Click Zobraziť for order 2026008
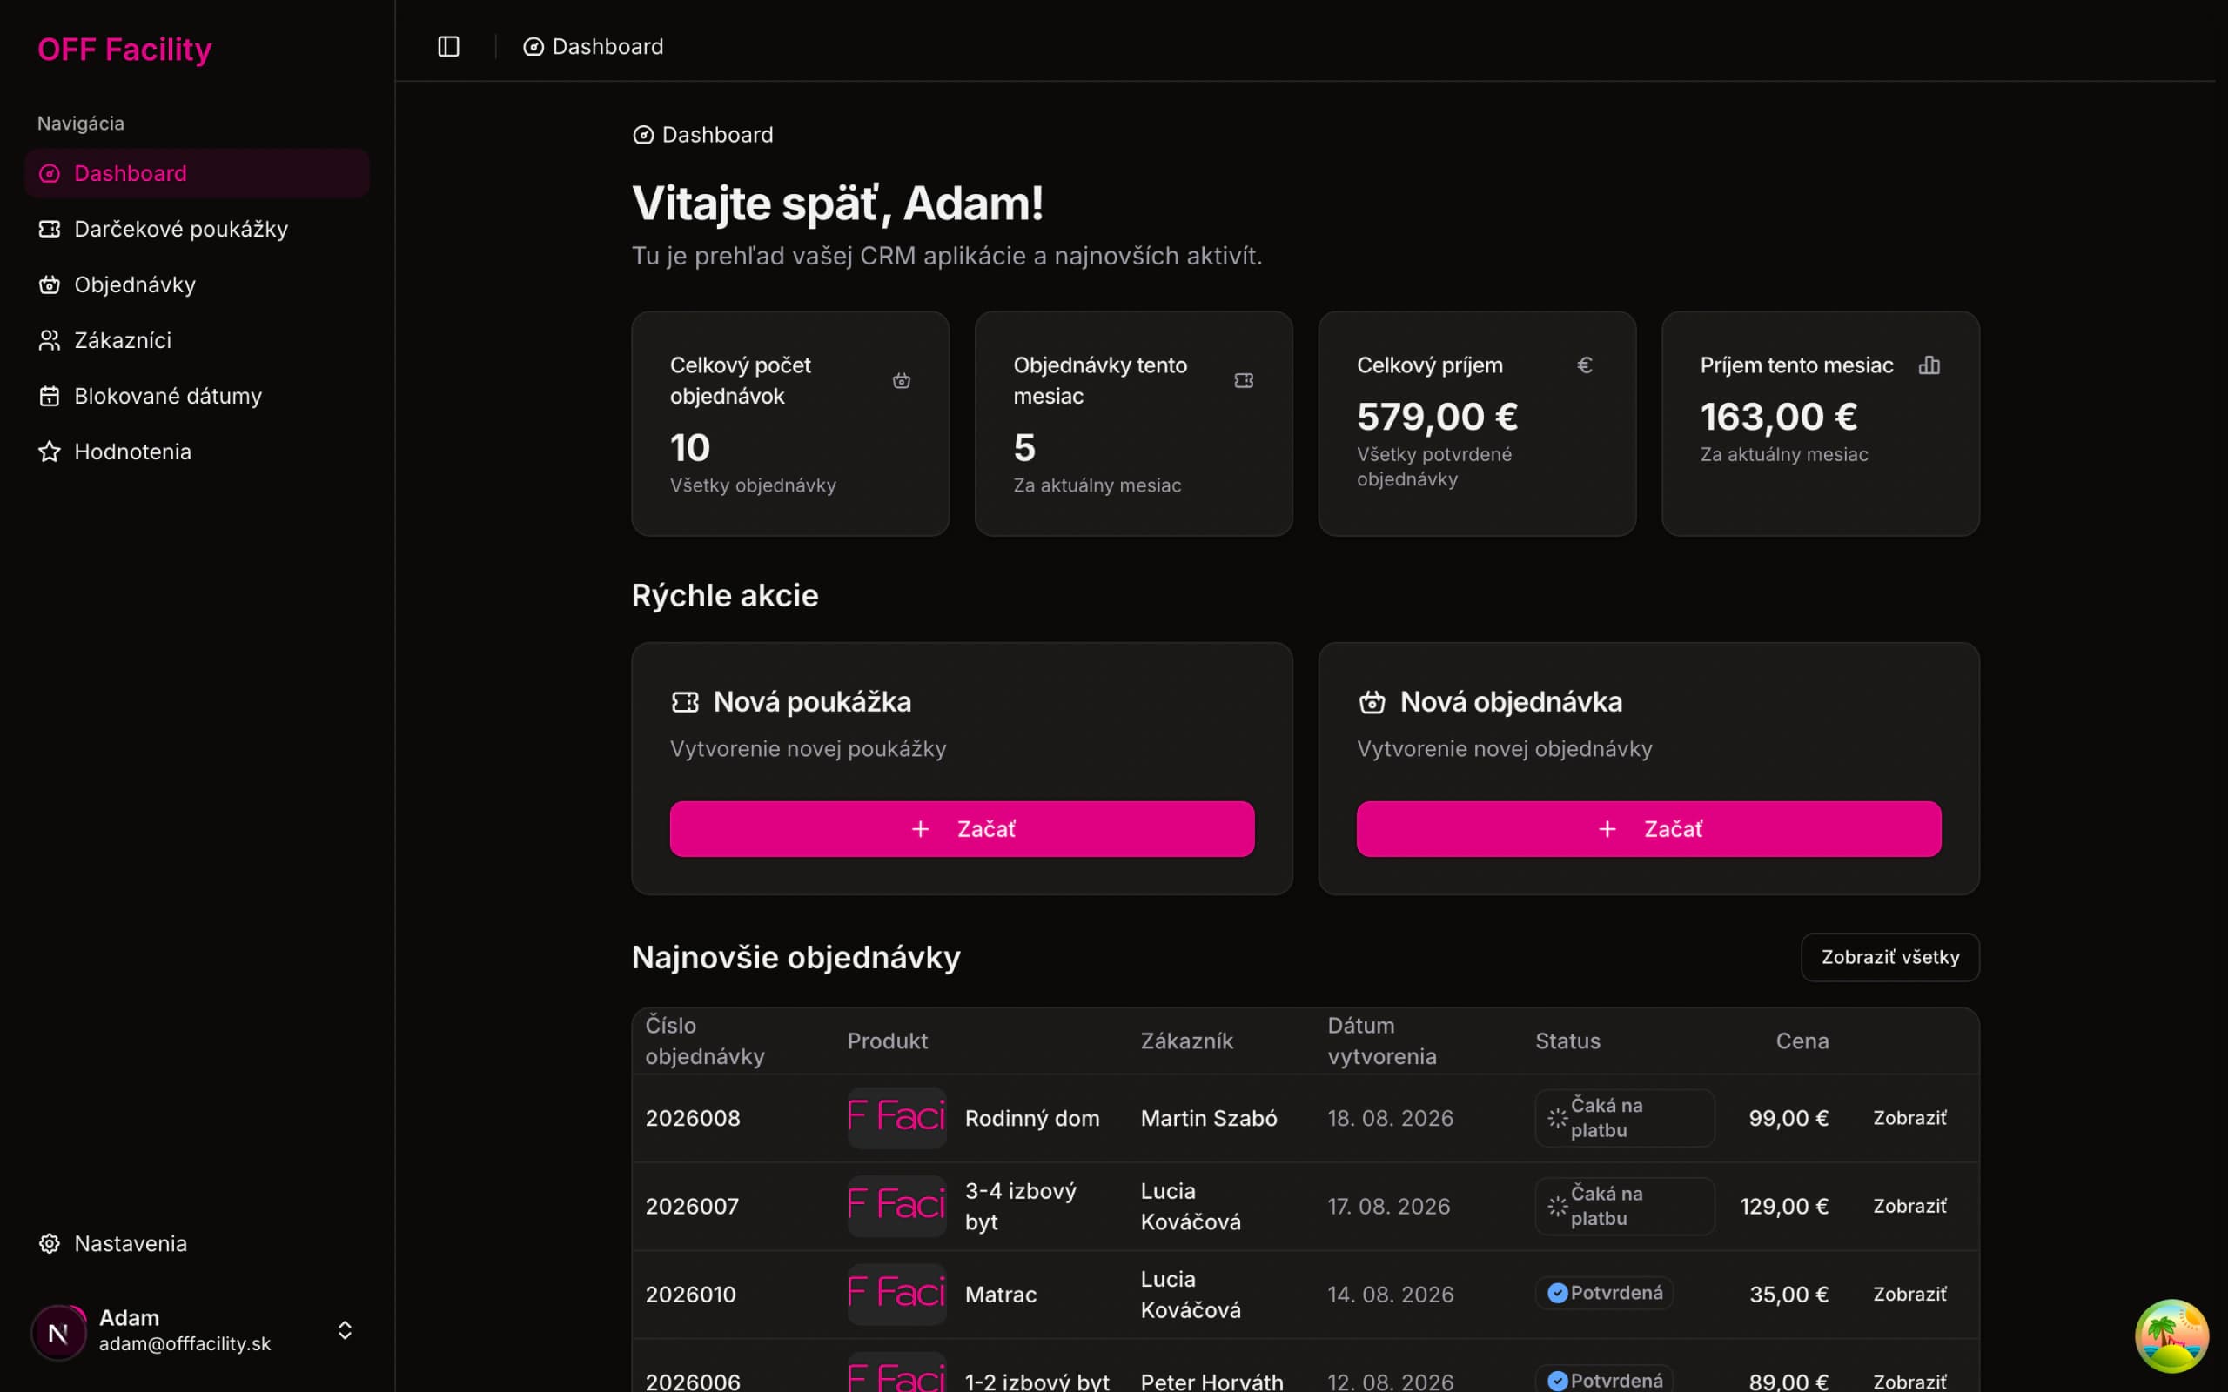This screenshot has height=1392, width=2228. pyautogui.click(x=1909, y=1118)
